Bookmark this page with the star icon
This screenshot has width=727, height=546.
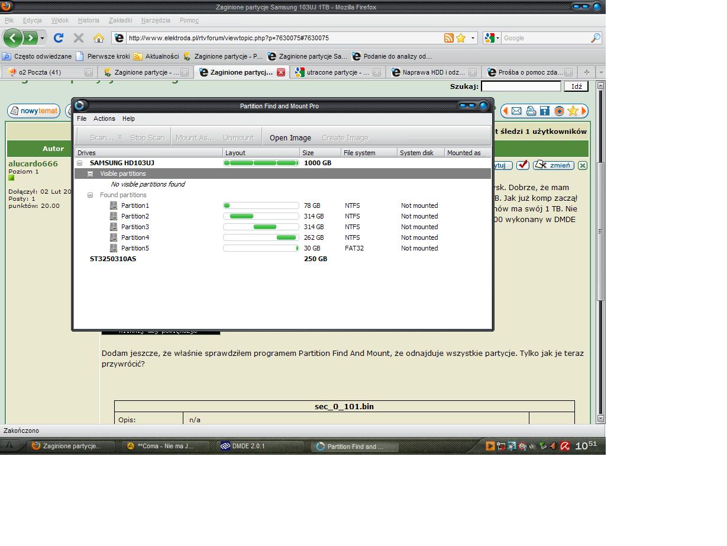click(461, 38)
